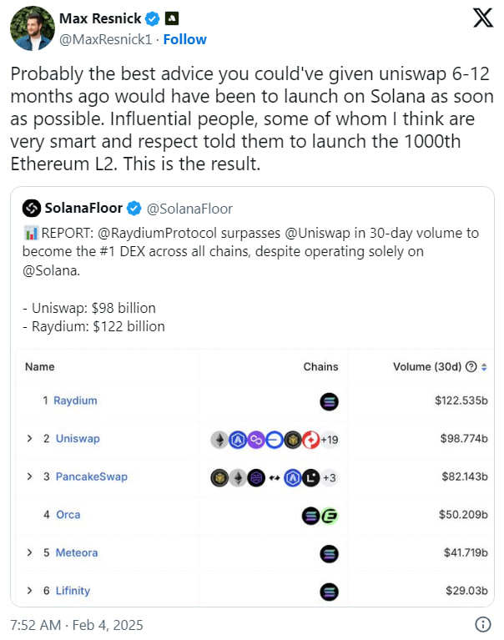Screen dimensions: 504x640
Task: Follow @MaxResnick1 account
Action: tap(186, 39)
